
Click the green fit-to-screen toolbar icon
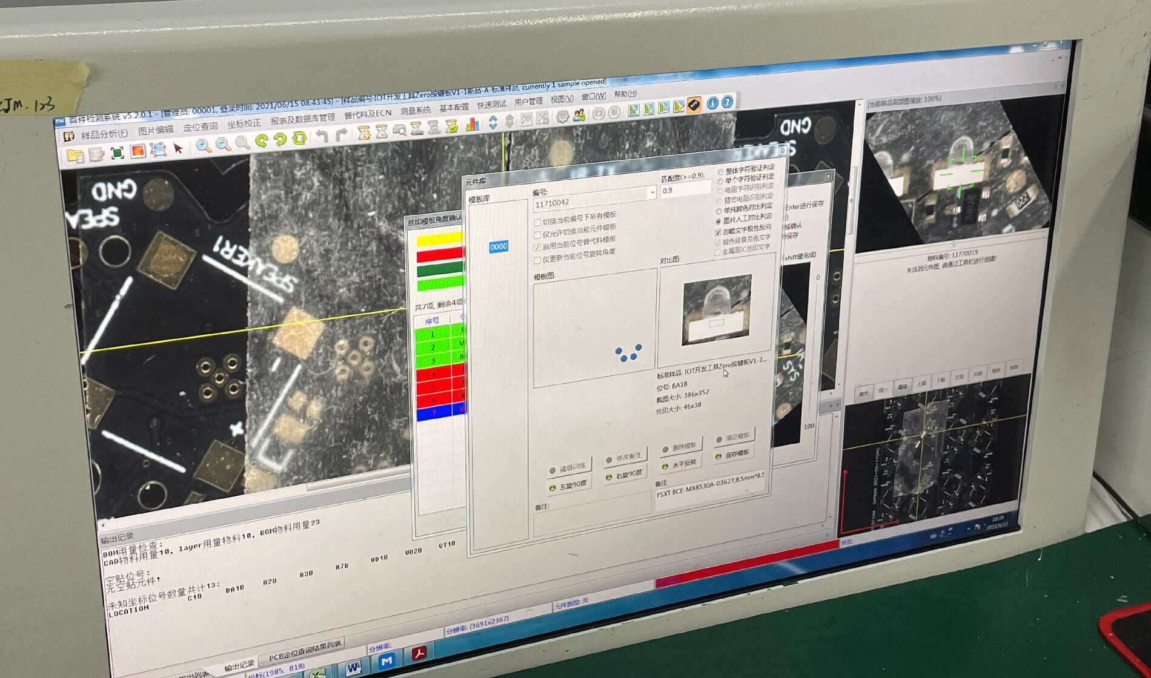pos(117,152)
